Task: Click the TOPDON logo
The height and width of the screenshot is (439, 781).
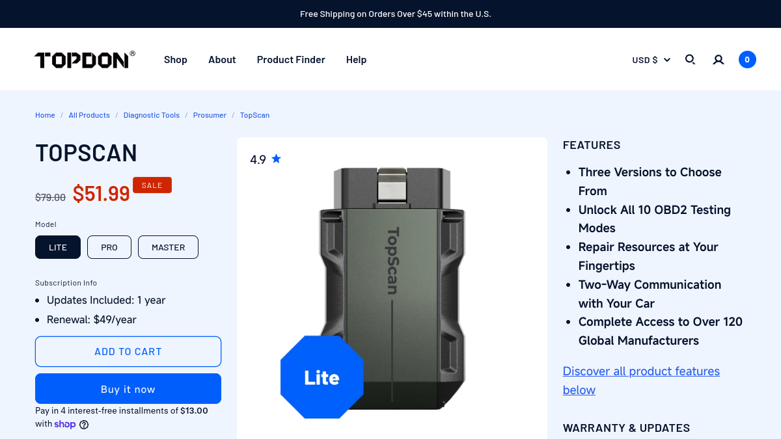Action: (x=85, y=60)
